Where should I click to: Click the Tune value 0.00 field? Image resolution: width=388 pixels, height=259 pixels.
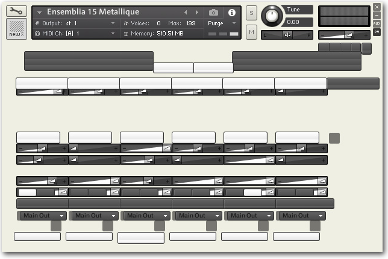point(298,22)
